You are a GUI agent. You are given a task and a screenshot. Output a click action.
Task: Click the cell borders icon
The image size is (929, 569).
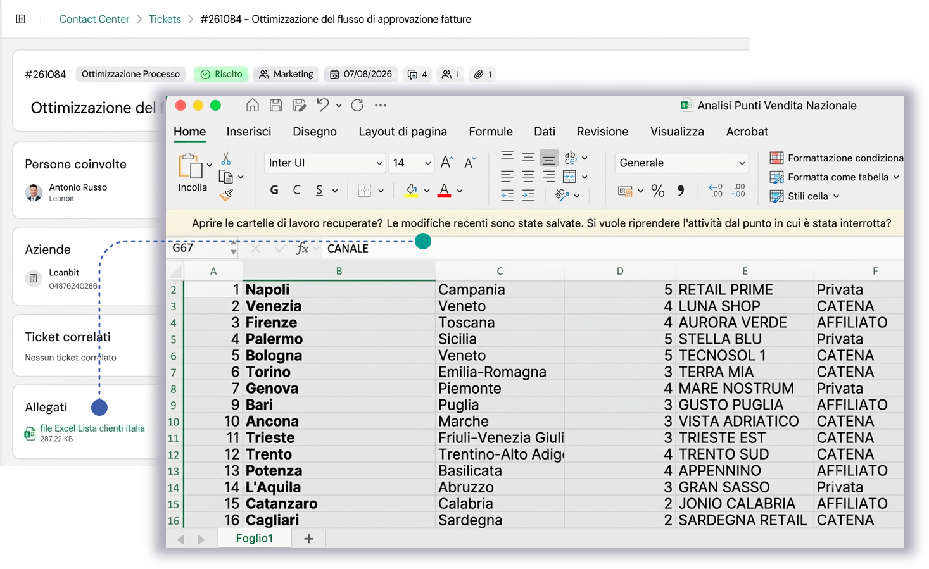(x=364, y=190)
